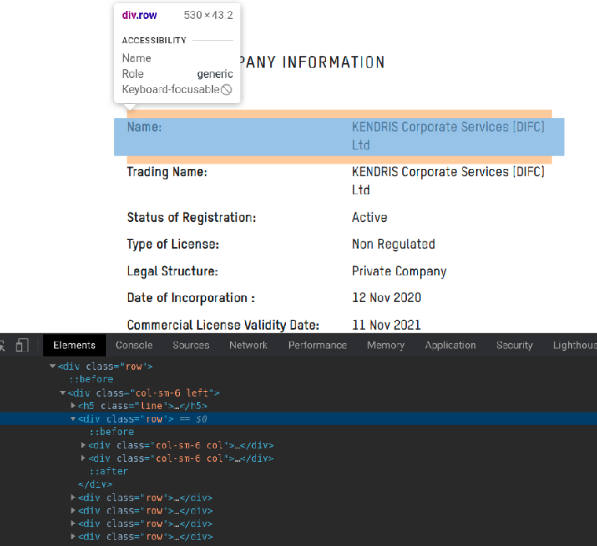Switch to the Security tab
Viewport: 597px width, 546px height.
(x=515, y=345)
